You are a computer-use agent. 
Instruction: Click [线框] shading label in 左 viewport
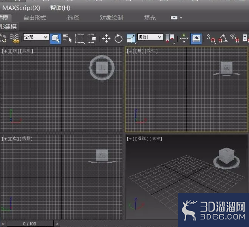click(26, 138)
